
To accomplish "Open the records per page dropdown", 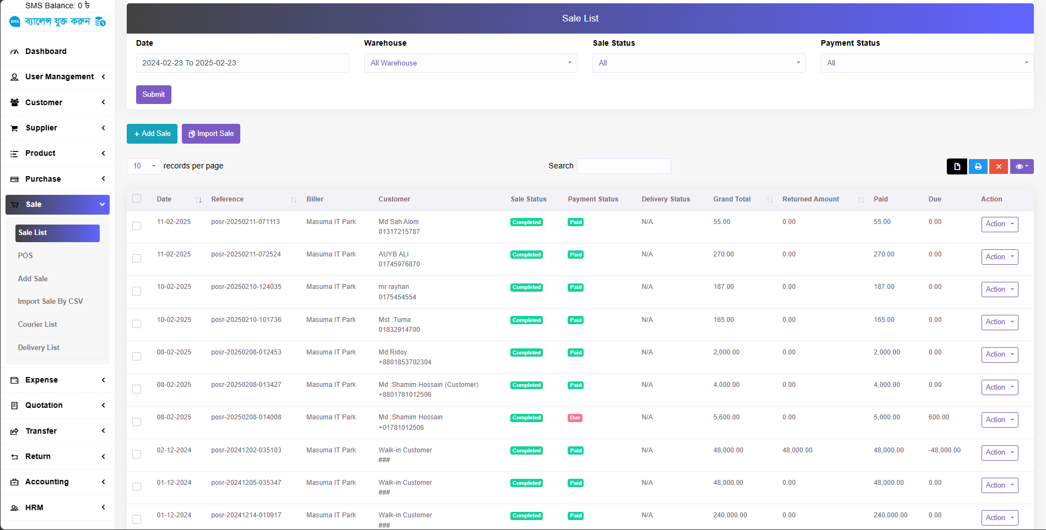I will click(x=144, y=166).
